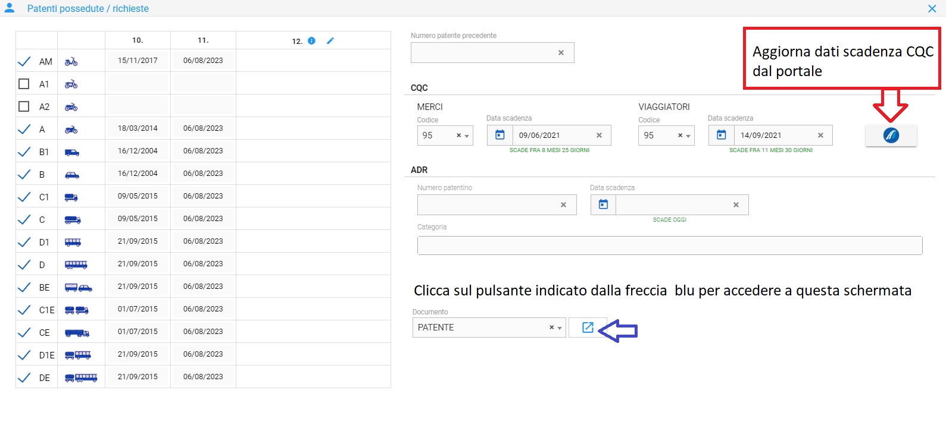Image resolution: width=946 pixels, height=422 pixels.
Task: Enable the A1 license category checkbox
Action: [x=24, y=84]
